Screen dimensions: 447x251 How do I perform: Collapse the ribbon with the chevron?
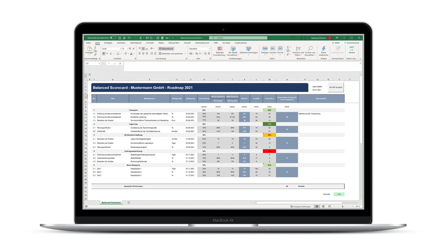click(x=360, y=59)
